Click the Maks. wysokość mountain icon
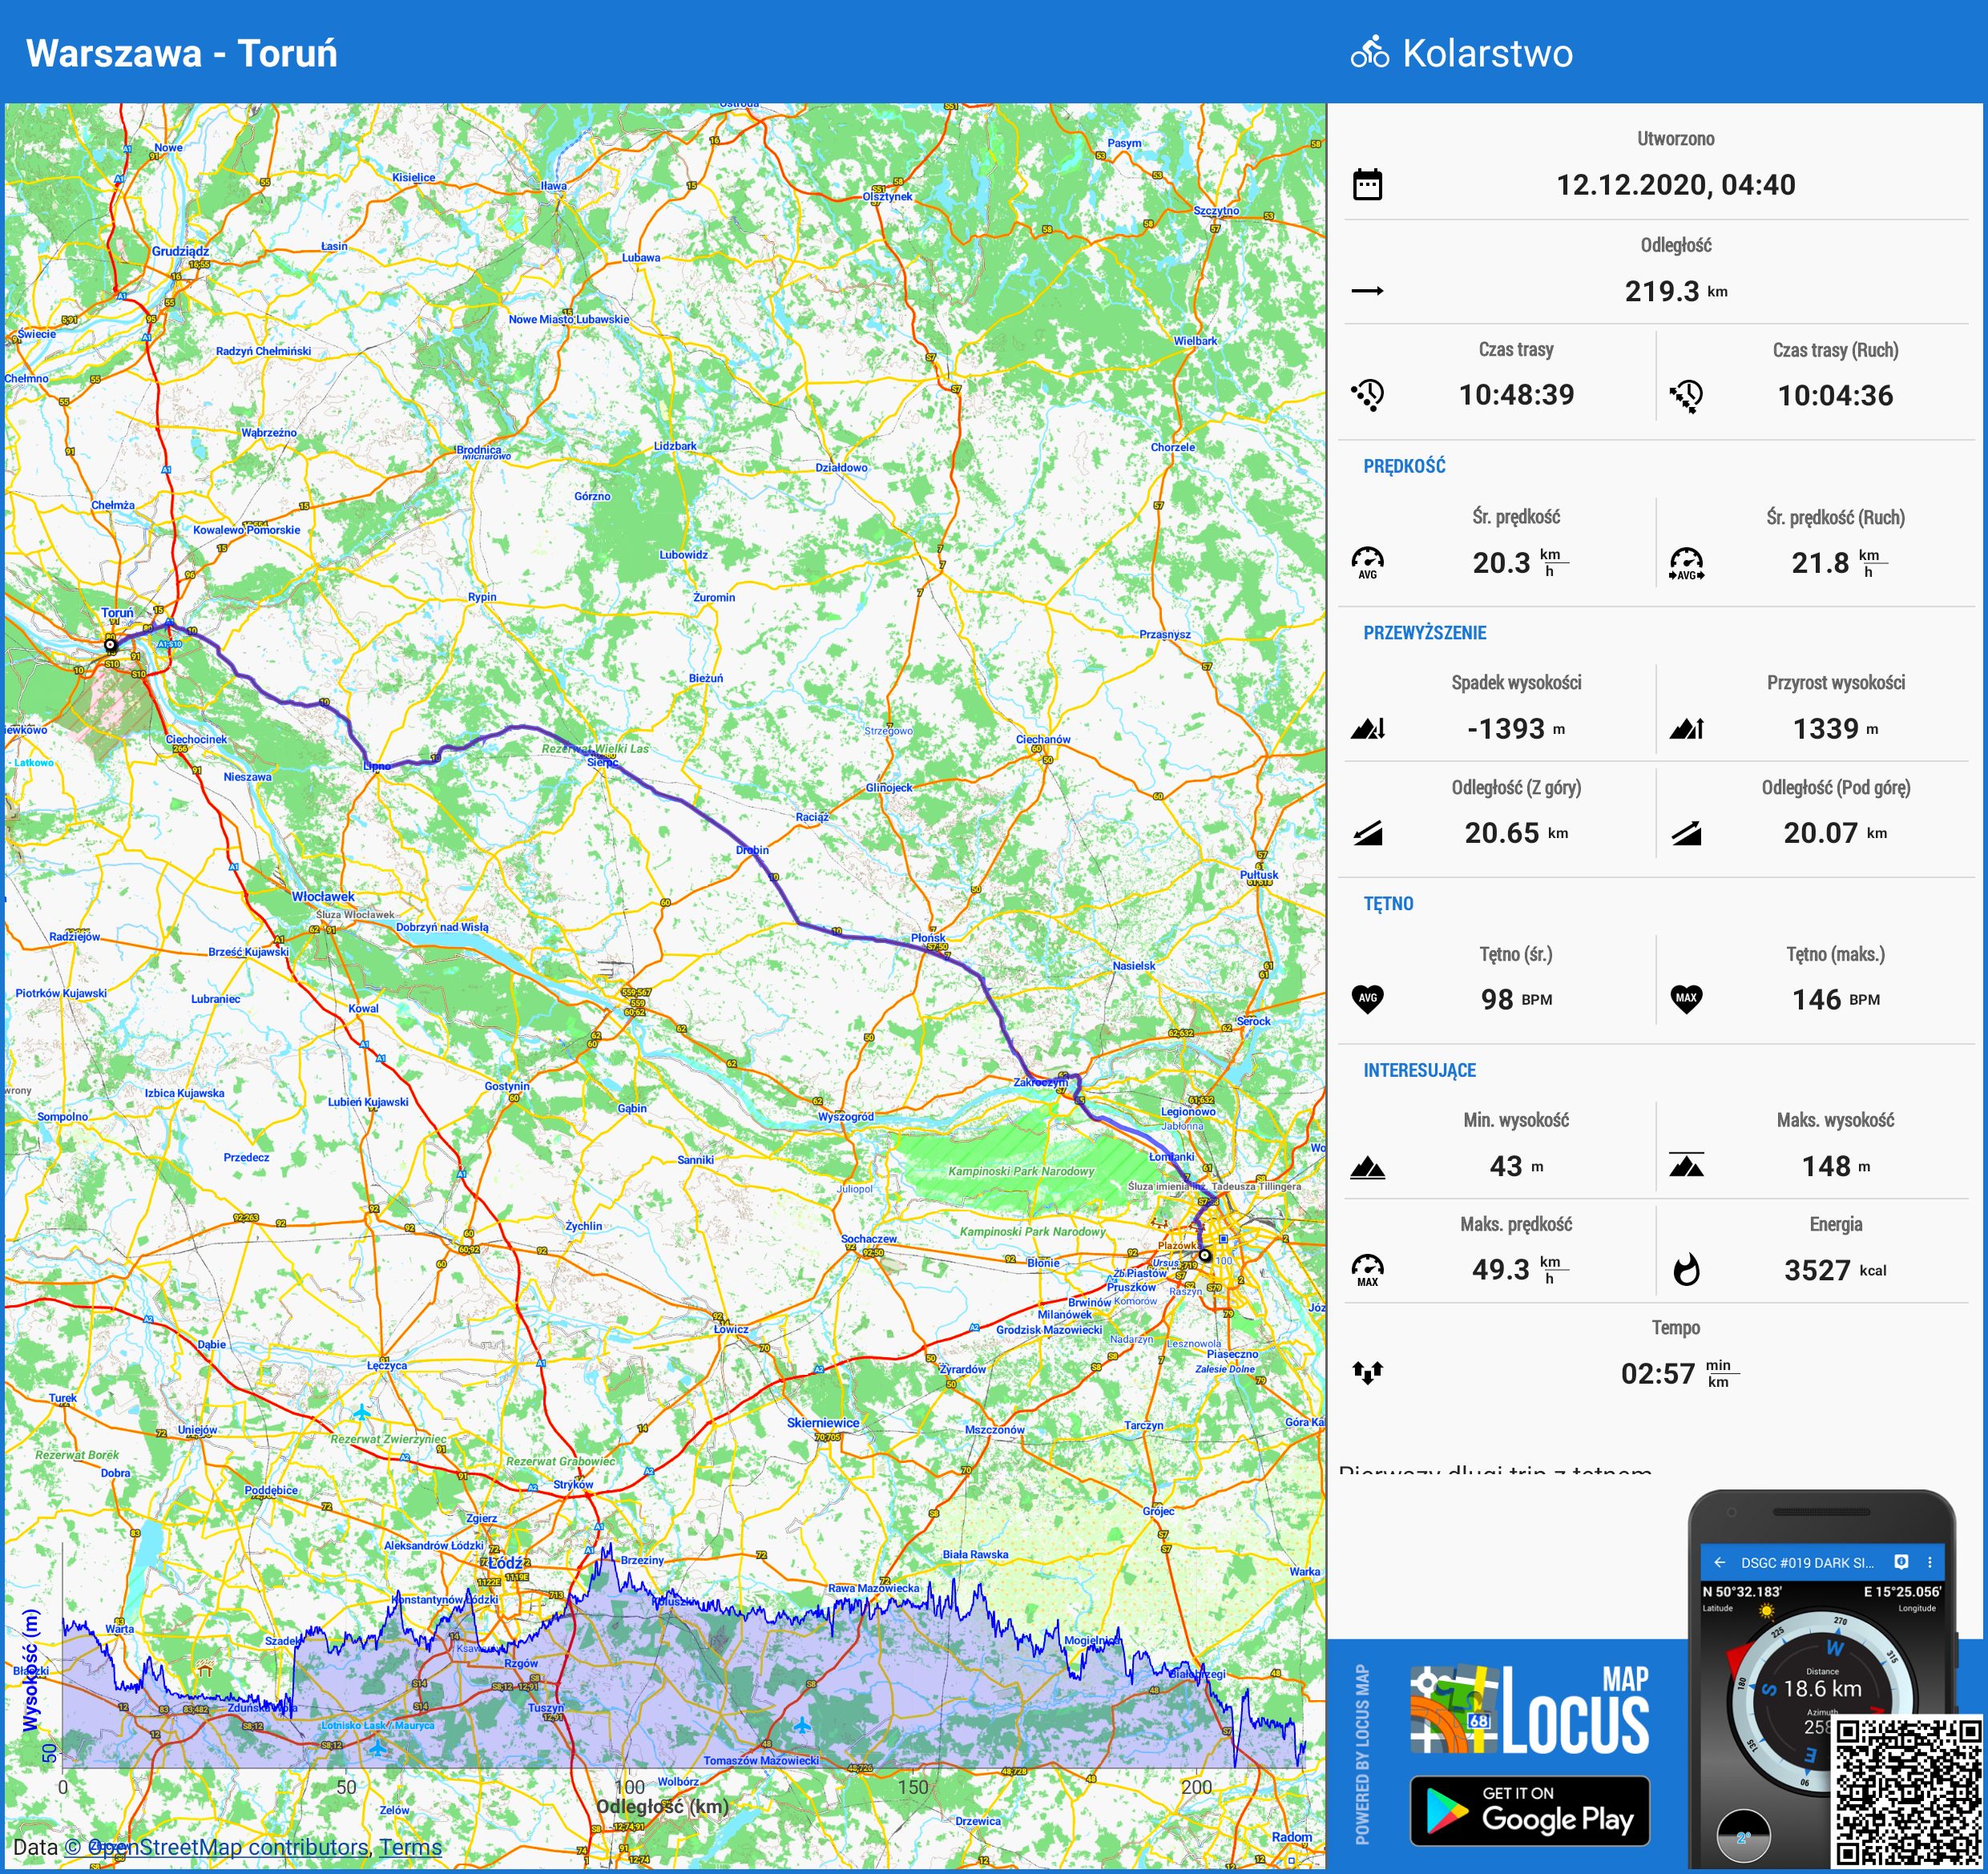Viewport: 1988px width, 1874px height. point(1686,1164)
